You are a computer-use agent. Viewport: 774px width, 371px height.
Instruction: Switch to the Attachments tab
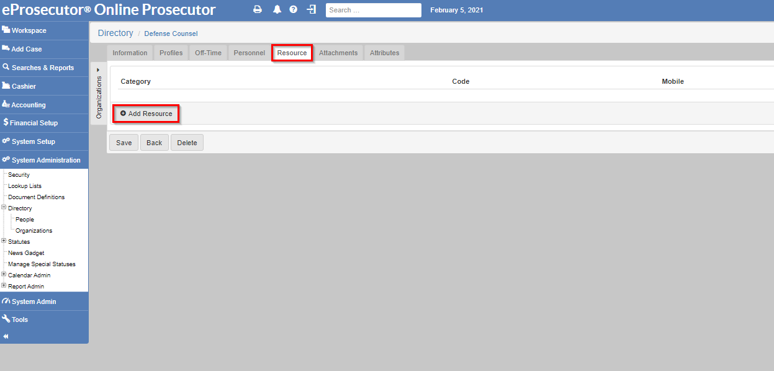point(338,53)
